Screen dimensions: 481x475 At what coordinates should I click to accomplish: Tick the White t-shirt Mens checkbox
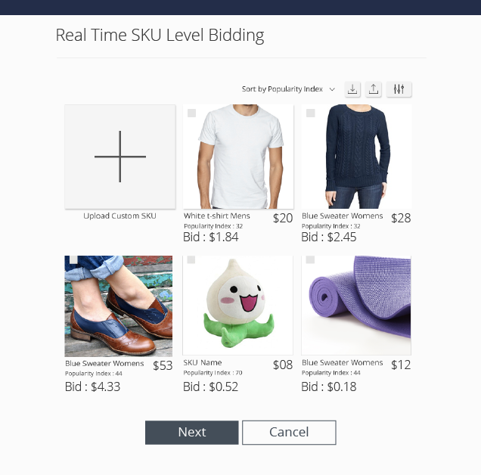coord(192,113)
